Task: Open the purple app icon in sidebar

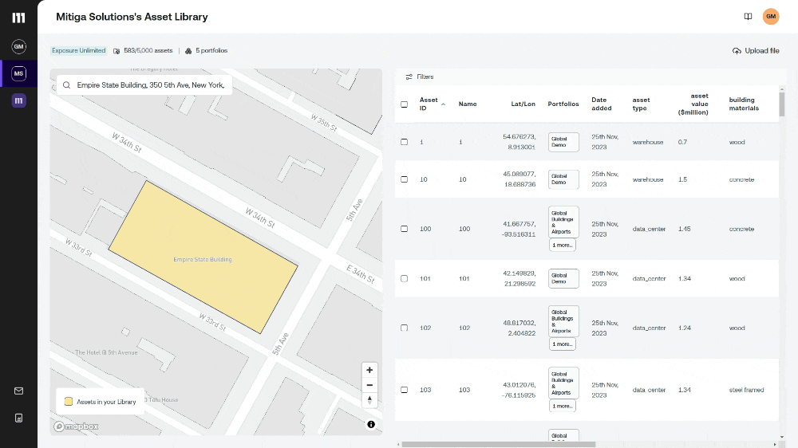Action: tap(19, 100)
